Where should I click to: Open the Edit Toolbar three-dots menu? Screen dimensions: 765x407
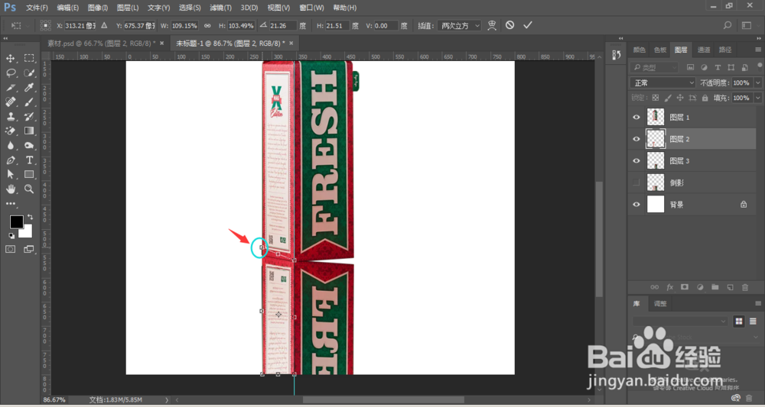10,203
